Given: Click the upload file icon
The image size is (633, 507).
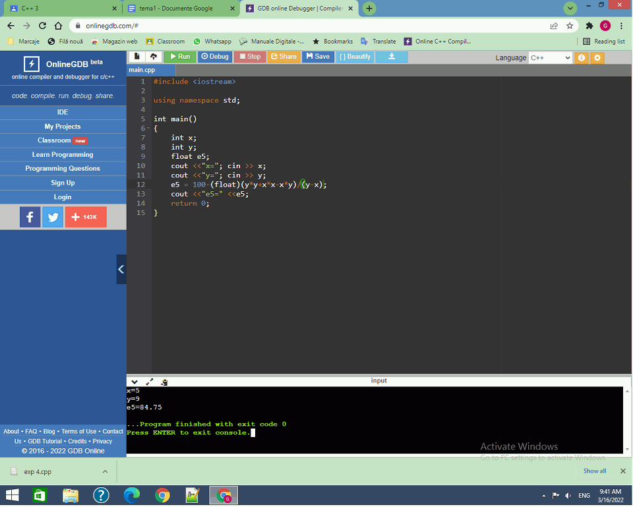Looking at the screenshot, I should pos(153,57).
